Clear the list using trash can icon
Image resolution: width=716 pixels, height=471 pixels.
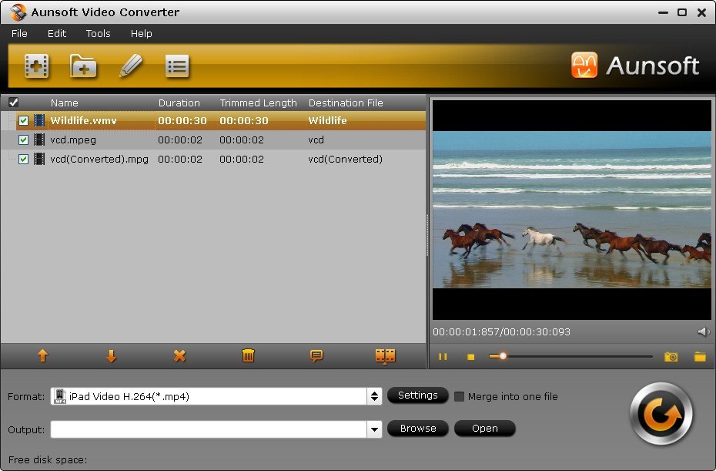coord(247,356)
